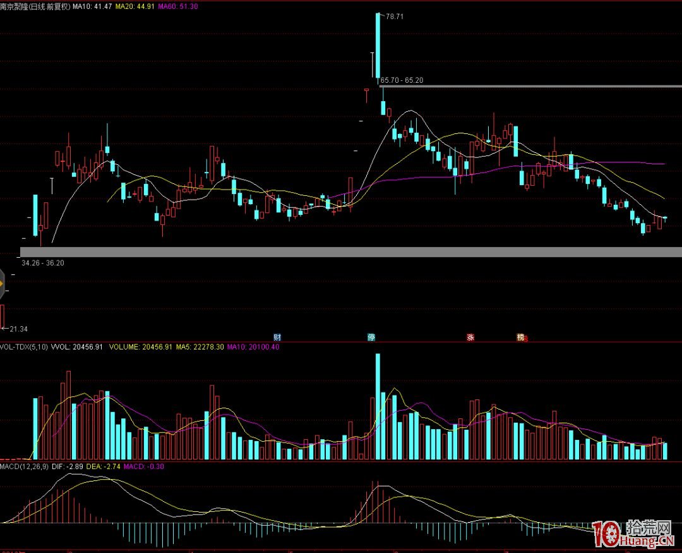Viewport: 682px width, 553px height.
Task: Click the MA10: 41.47 price indicator label
Action: point(92,6)
